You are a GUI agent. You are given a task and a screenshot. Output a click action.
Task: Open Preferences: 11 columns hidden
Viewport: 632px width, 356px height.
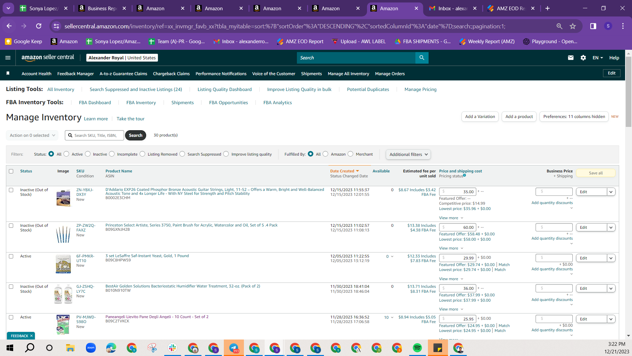(x=574, y=117)
